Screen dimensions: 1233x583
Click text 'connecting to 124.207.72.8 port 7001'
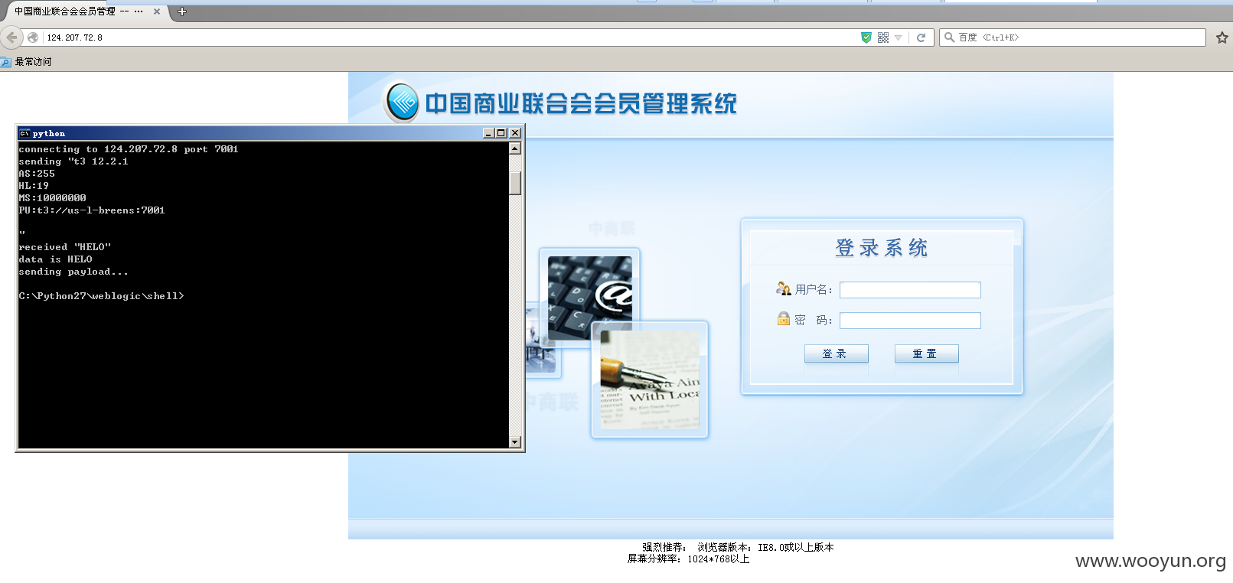click(129, 149)
